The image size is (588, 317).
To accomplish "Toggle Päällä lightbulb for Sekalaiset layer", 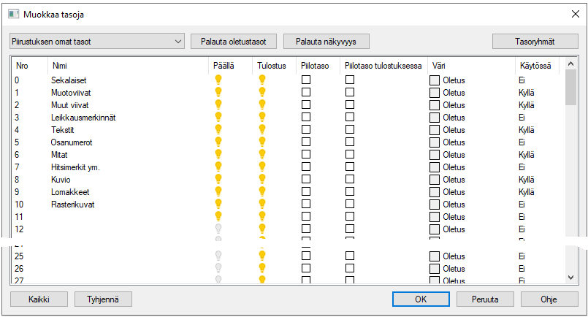I will (x=218, y=80).
